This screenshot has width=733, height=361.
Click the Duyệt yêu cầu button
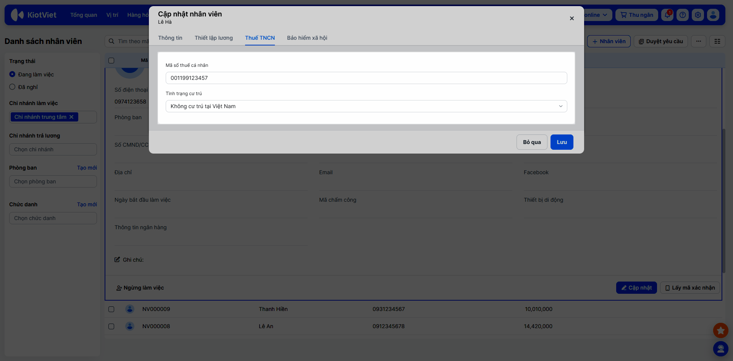[x=661, y=41]
